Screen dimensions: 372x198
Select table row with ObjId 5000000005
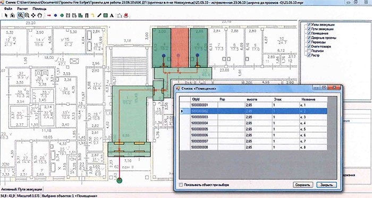click(253, 129)
